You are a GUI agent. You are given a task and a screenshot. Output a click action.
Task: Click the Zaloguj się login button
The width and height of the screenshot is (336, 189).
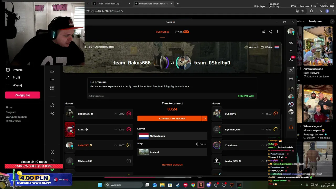click(x=23, y=95)
